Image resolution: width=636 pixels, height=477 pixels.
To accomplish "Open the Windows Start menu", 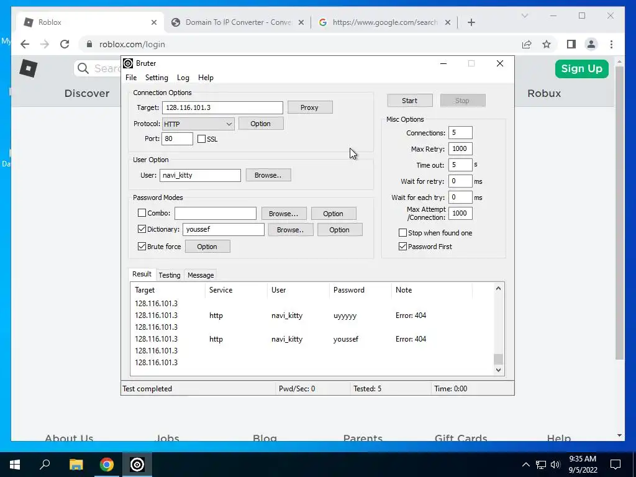I will (15, 465).
